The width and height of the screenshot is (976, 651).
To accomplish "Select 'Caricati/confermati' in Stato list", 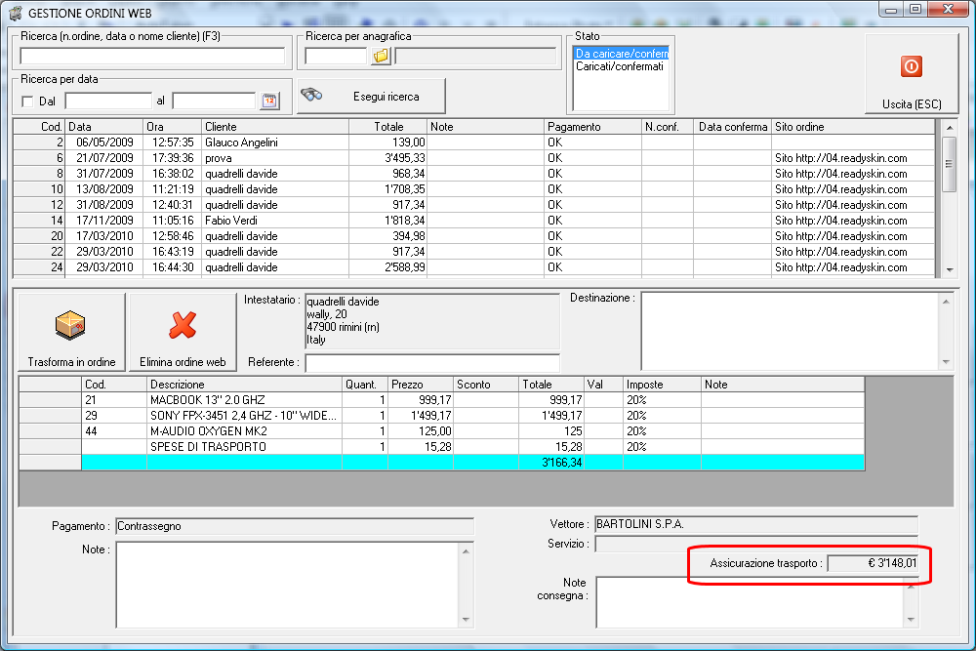I will coord(619,66).
